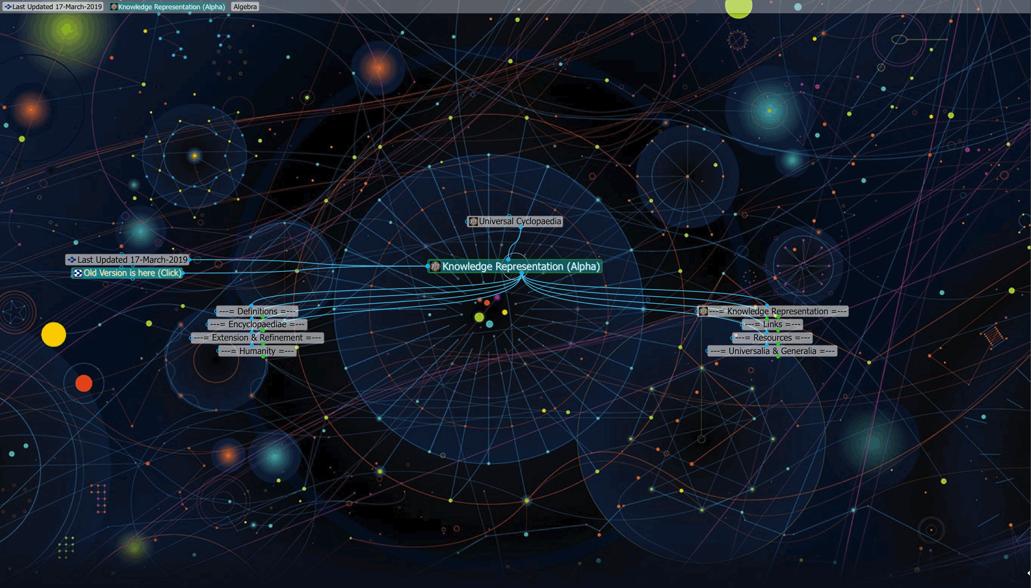Click the emblem icon in the top Knowledge Representation tab
The width and height of the screenshot is (1031, 588).
[x=114, y=7]
